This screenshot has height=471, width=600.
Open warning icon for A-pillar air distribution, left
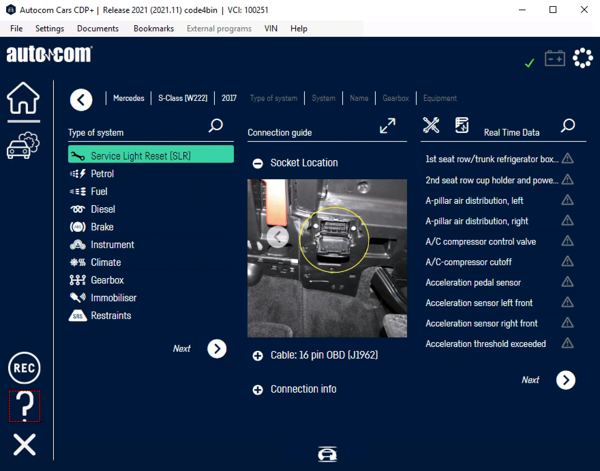tap(567, 200)
